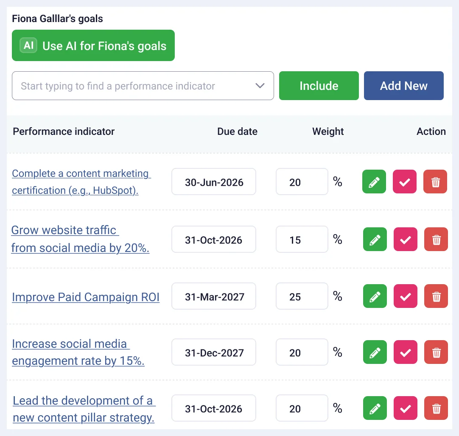The image size is (459, 436).
Task: Edit the content pillar strategy goal
Action: pyautogui.click(x=375, y=408)
